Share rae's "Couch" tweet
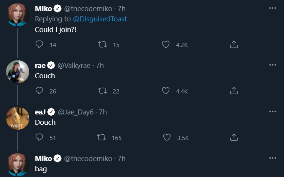 pyautogui.click(x=234, y=91)
